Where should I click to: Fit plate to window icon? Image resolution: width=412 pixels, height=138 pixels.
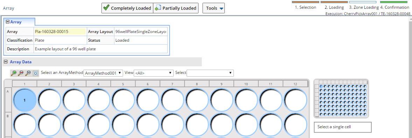point(35,73)
